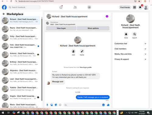Open the account profile avatar menu
152x115 pixels.
click(146, 7)
